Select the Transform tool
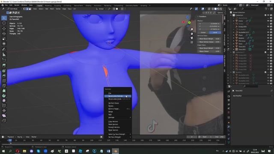This screenshot has height=154, width=274. (4, 44)
